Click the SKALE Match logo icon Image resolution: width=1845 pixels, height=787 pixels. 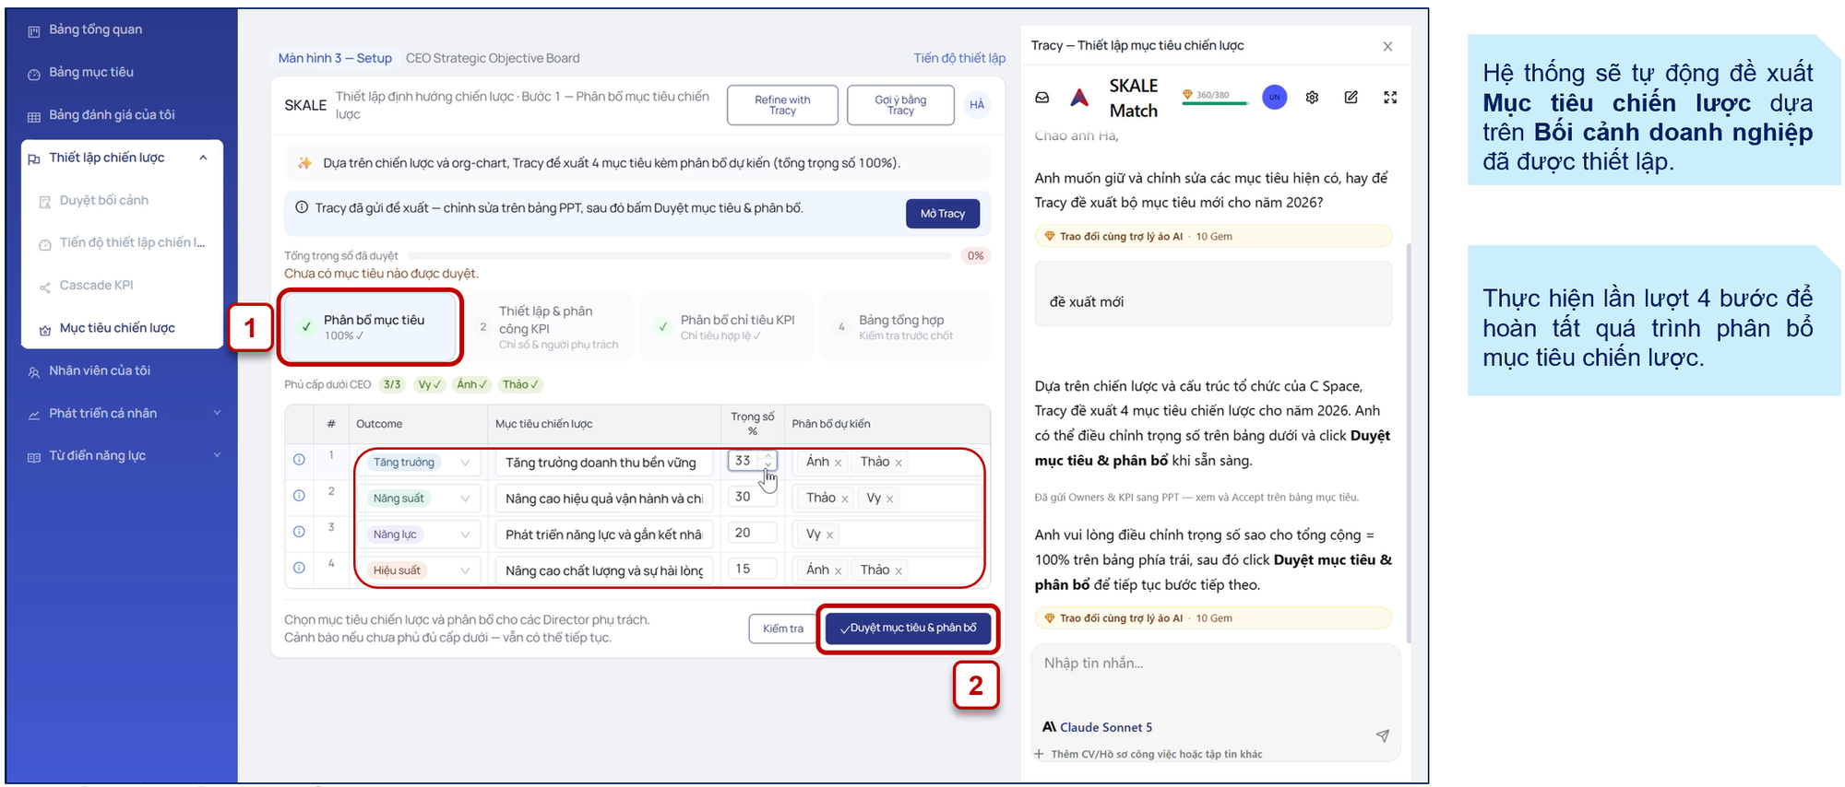click(1079, 98)
